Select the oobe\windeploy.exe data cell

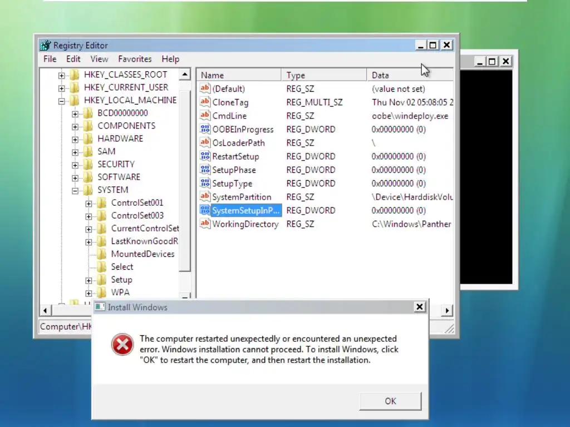click(410, 116)
